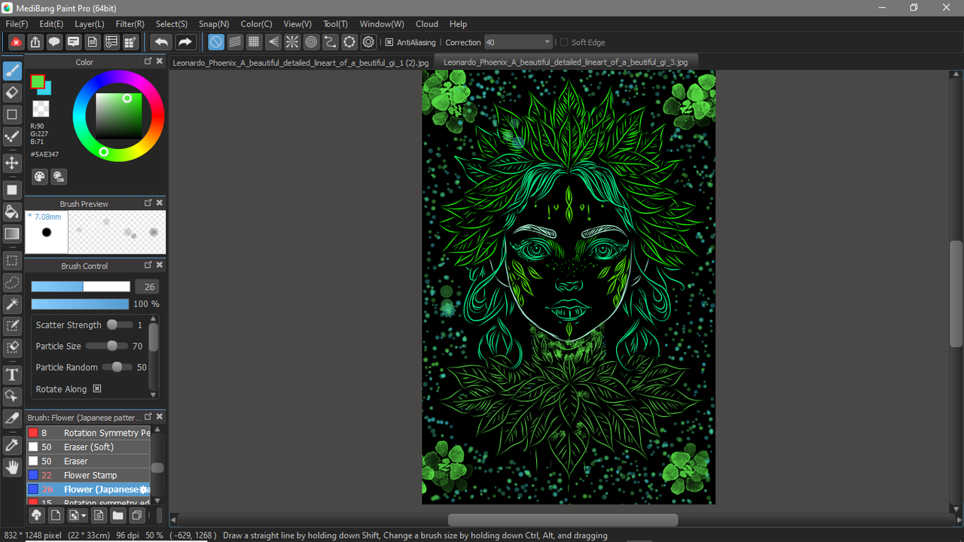This screenshot has height=542, width=964.
Task: Click the Add Brush from cloud icon
Action: point(36,516)
